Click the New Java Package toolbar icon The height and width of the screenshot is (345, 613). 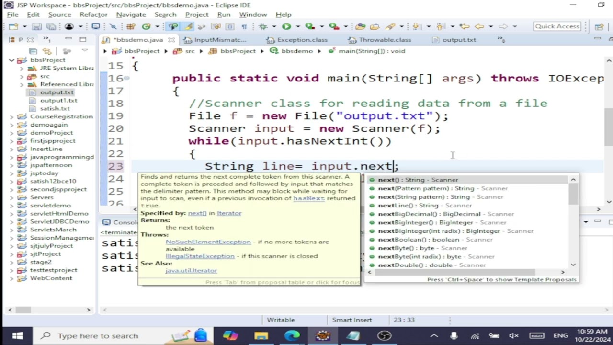131,27
